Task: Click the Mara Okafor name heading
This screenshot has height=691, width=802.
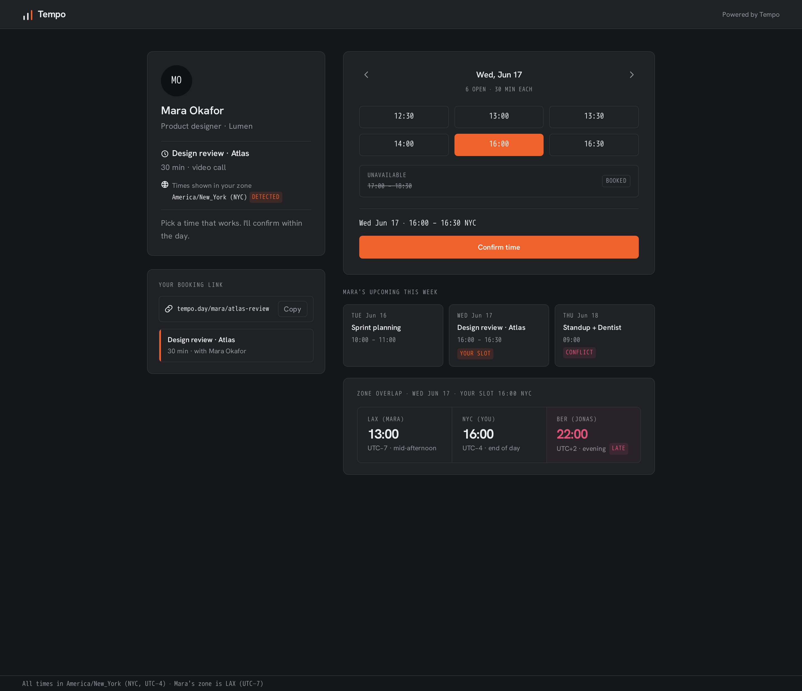Action: pyautogui.click(x=192, y=111)
